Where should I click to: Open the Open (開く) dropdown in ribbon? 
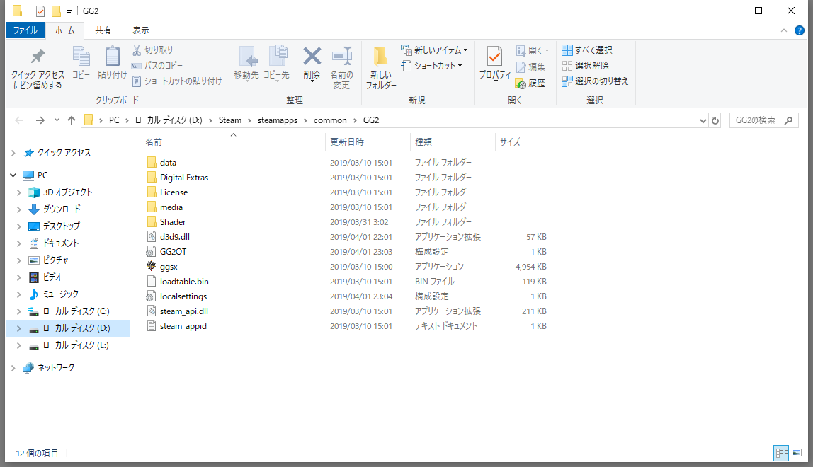point(533,50)
